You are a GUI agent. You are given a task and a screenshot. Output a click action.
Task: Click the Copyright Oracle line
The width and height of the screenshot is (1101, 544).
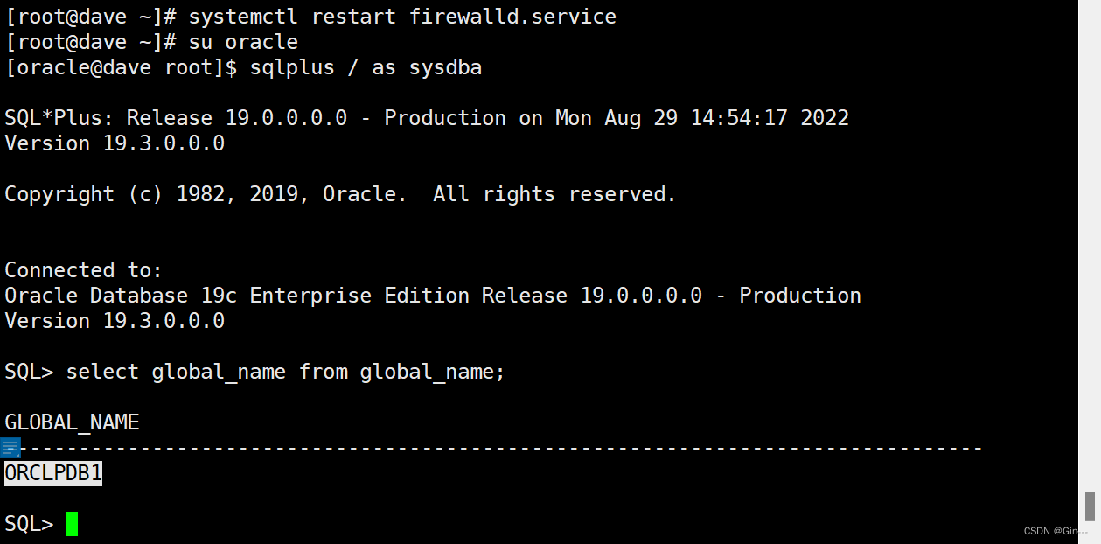pos(340,194)
